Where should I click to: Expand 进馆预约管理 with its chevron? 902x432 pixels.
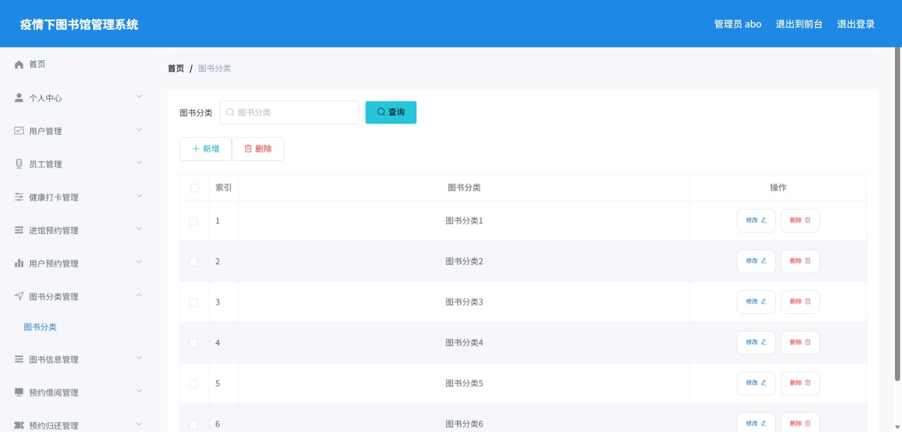click(139, 229)
